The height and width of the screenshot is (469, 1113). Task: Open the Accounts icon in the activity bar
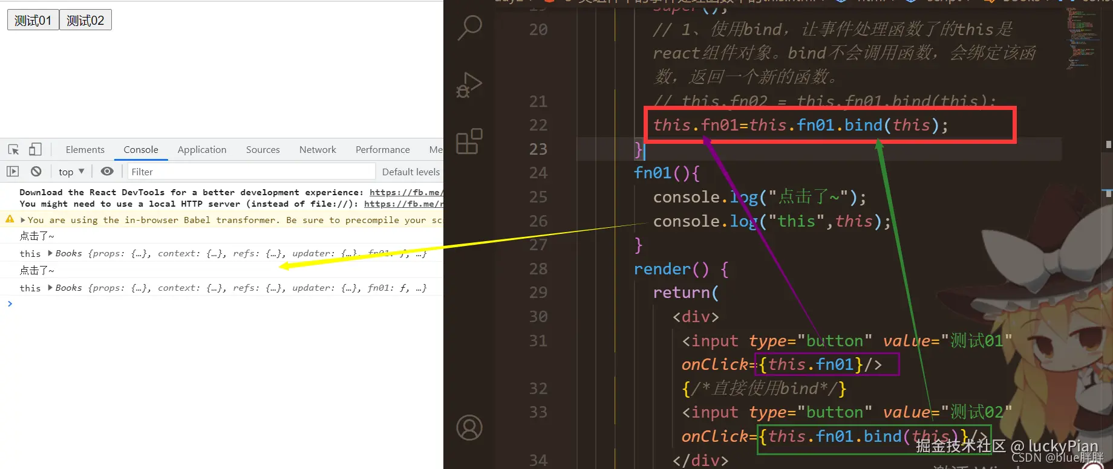click(469, 427)
